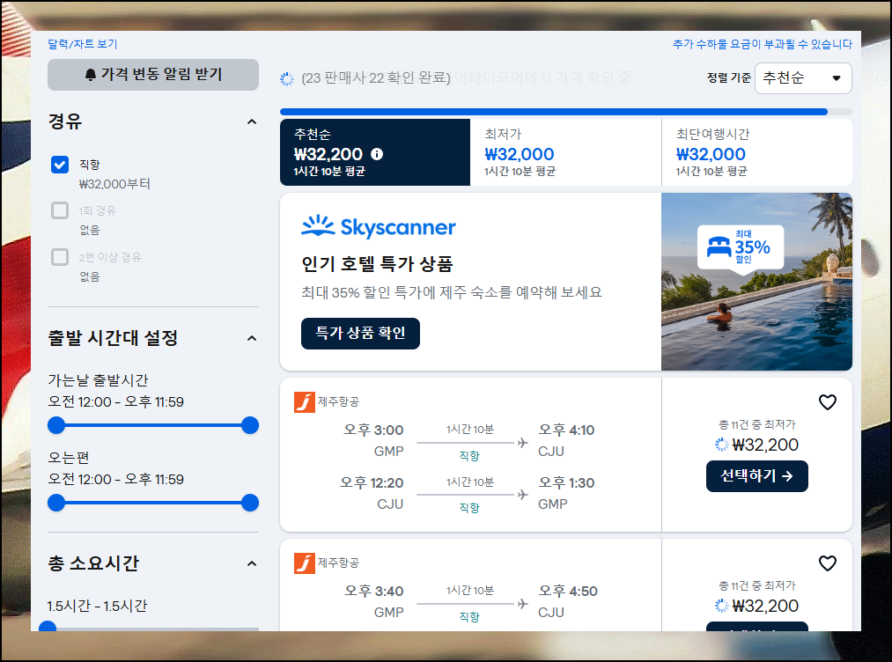The height and width of the screenshot is (662, 892).
Task: Click the bell icon for price alerts
Action: (x=91, y=75)
